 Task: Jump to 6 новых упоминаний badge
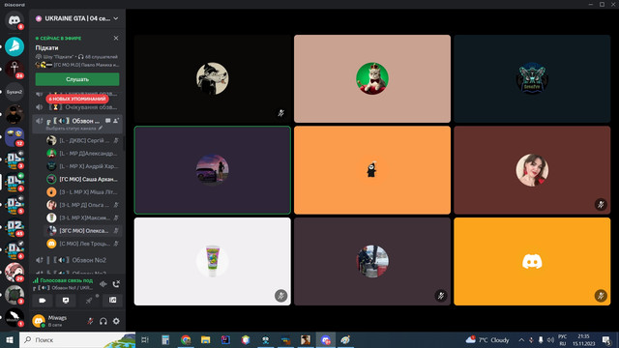pyautogui.click(x=77, y=99)
